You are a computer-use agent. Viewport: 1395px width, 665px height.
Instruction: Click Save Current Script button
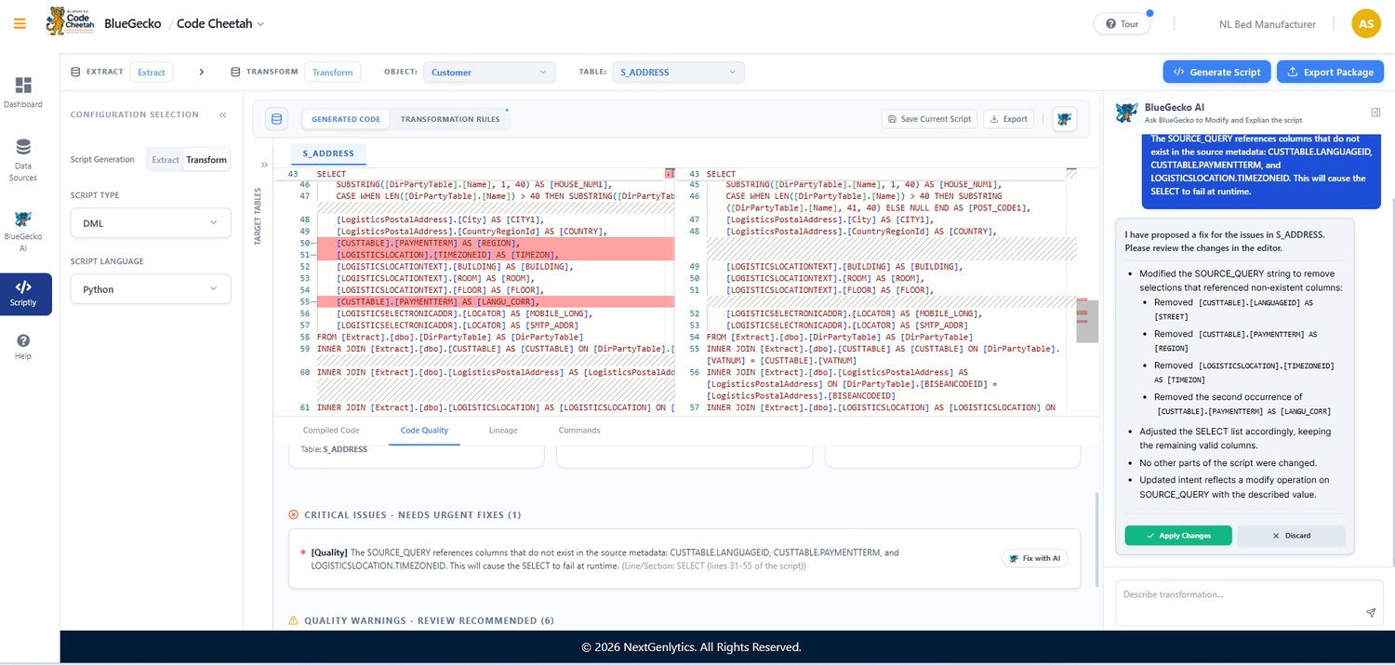coord(930,119)
